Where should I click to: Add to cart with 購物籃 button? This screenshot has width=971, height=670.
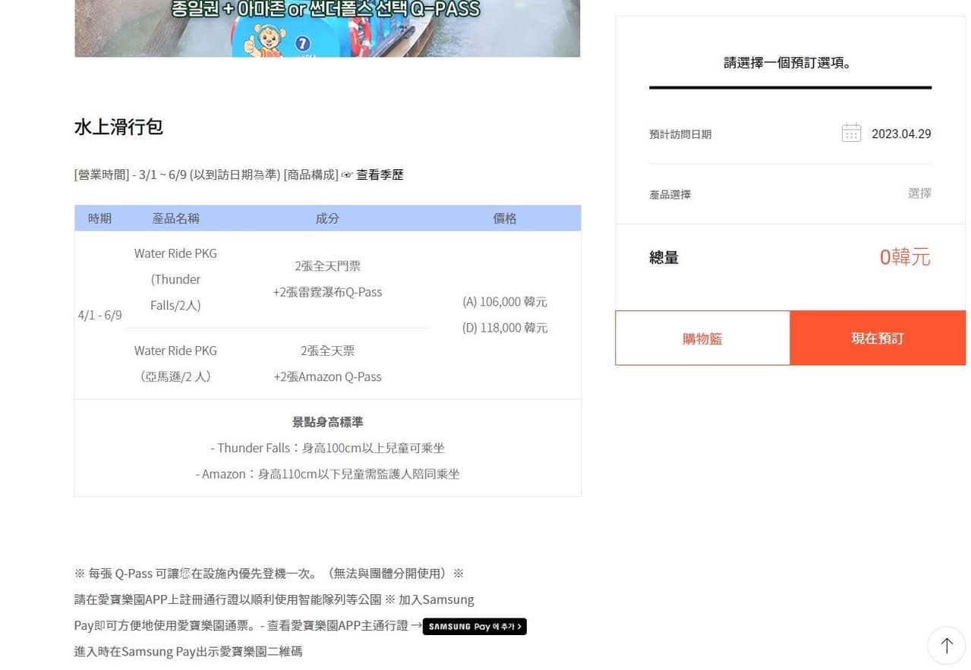click(702, 338)
